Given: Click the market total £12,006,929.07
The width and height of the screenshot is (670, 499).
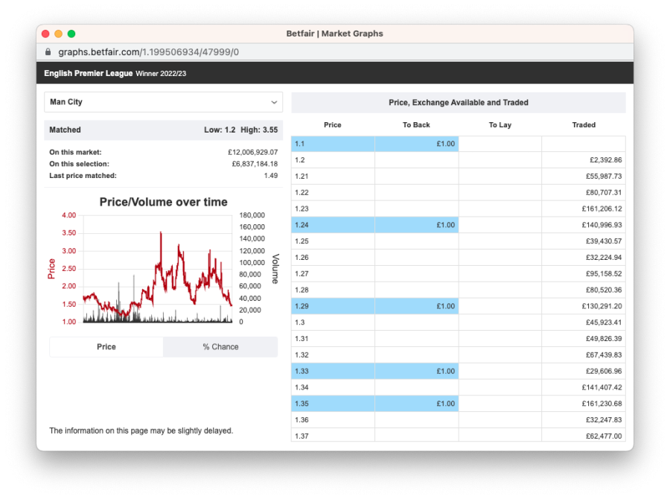Looking at the screenshot, I should click(x=252, y=152).
